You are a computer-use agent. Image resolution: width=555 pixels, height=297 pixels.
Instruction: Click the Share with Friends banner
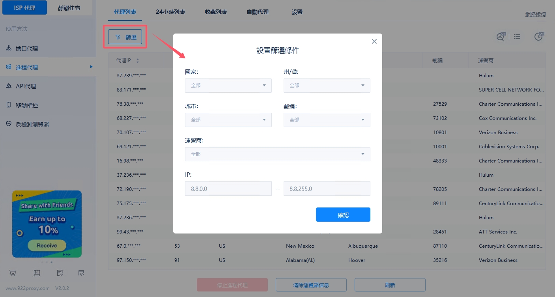[x=47, y=224]
